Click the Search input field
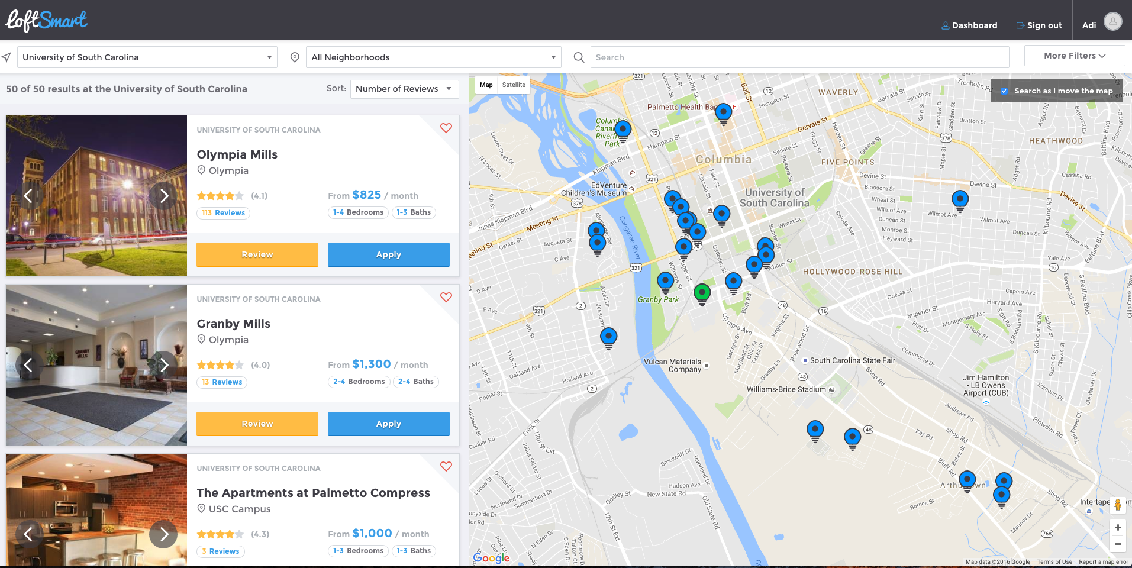Screen dimensions: 1132x568 (x=799, y=57)
